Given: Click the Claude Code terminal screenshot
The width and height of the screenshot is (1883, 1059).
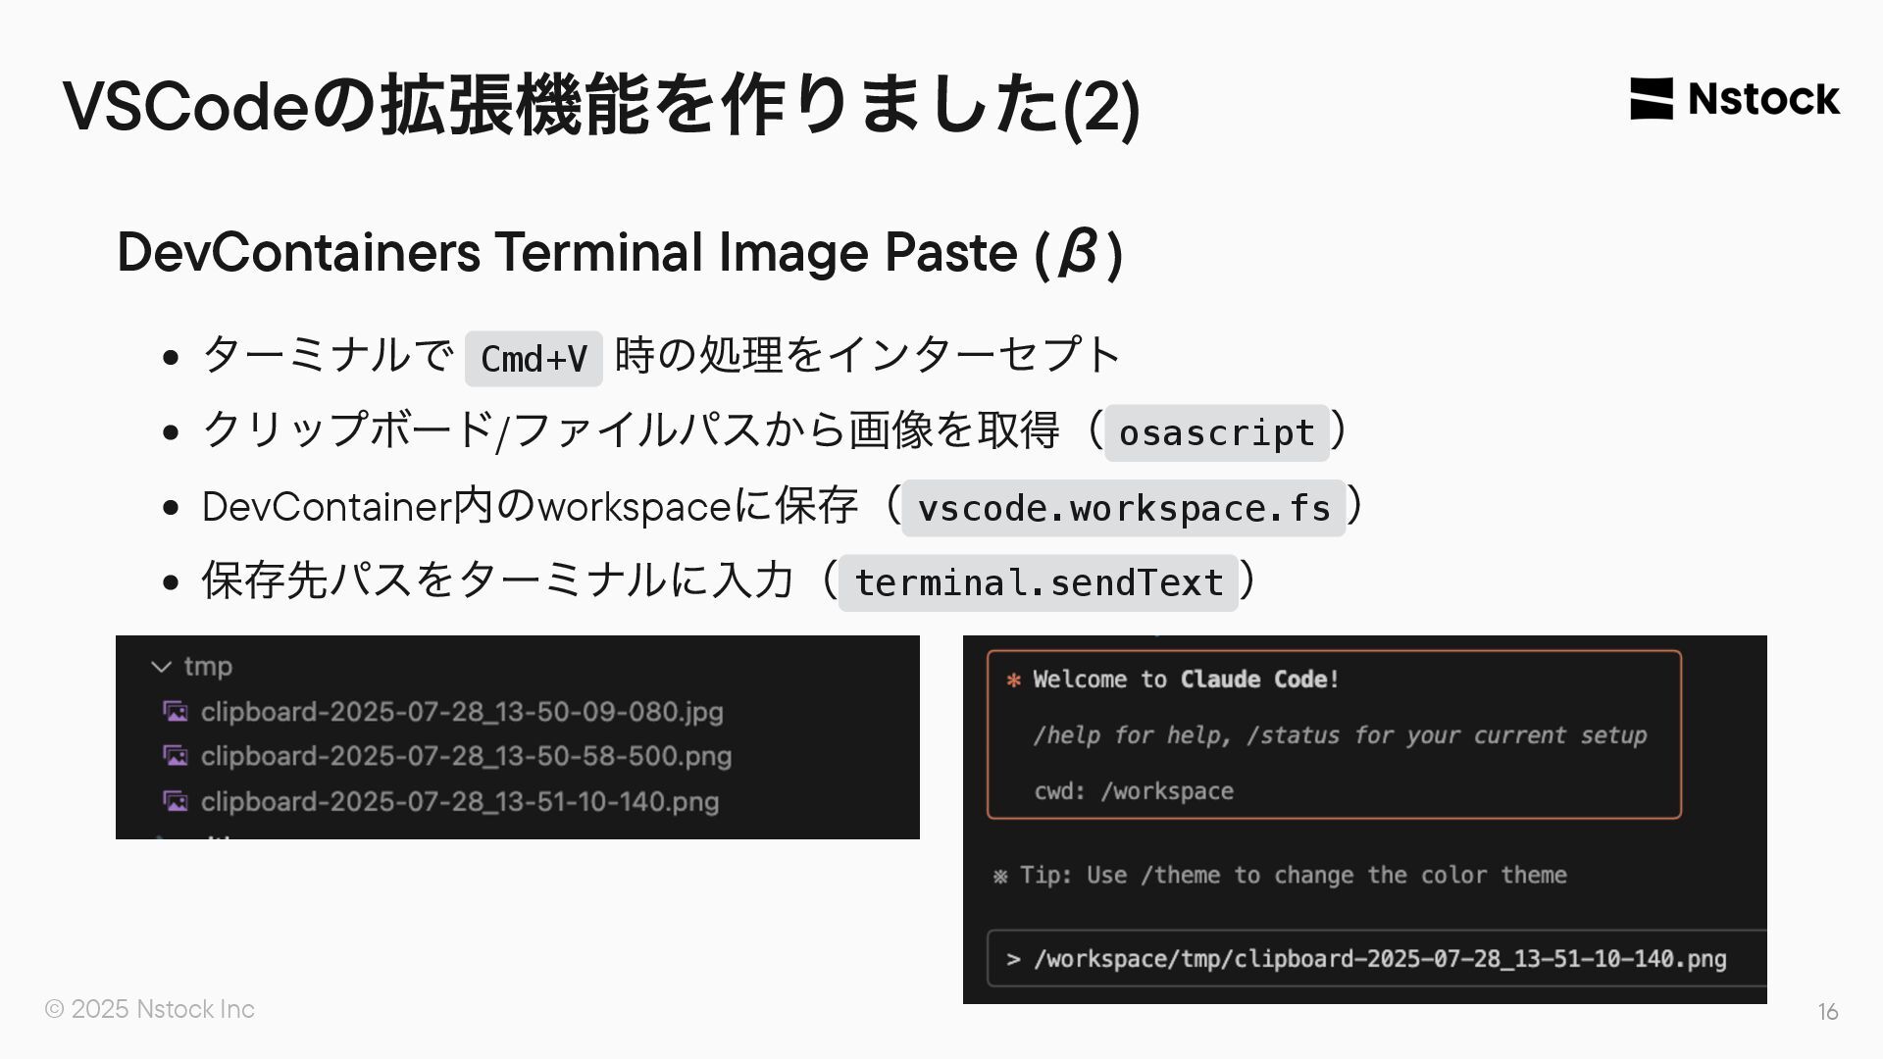Looking at the screenshot, I should [x=1365, y=820].
